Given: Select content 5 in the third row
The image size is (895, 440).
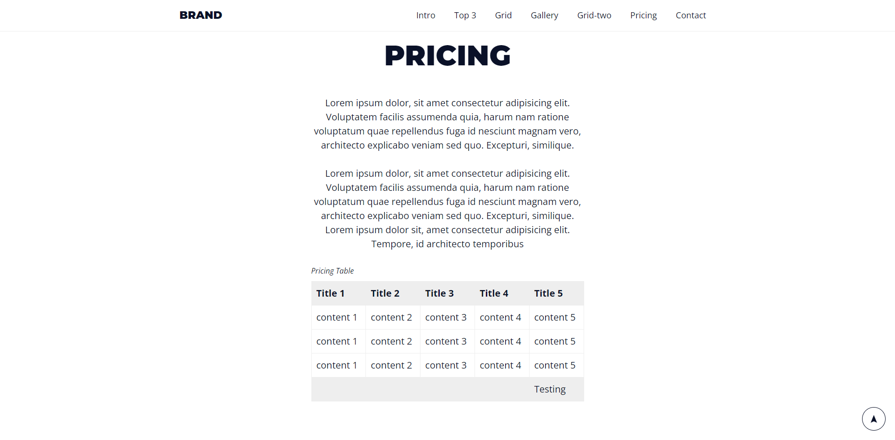Looking at the screenshot, I should [x=555, y=365].
